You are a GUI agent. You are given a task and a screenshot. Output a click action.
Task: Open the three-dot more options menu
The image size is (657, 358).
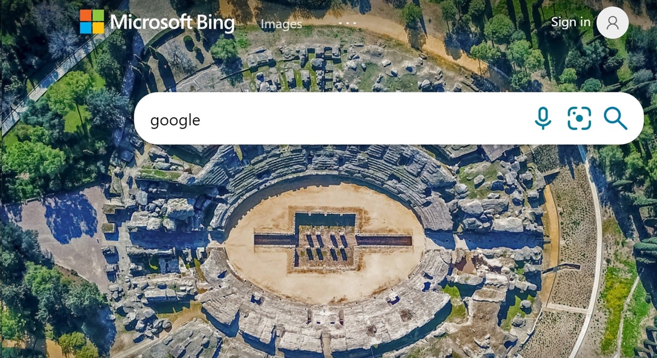[348, 23]
